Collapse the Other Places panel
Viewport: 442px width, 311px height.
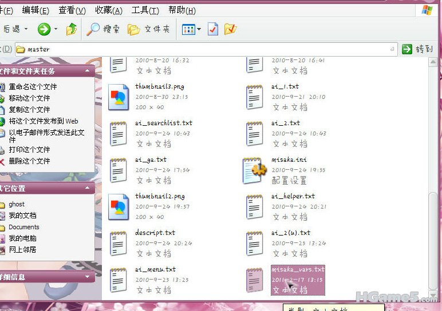tap(88, 188)
